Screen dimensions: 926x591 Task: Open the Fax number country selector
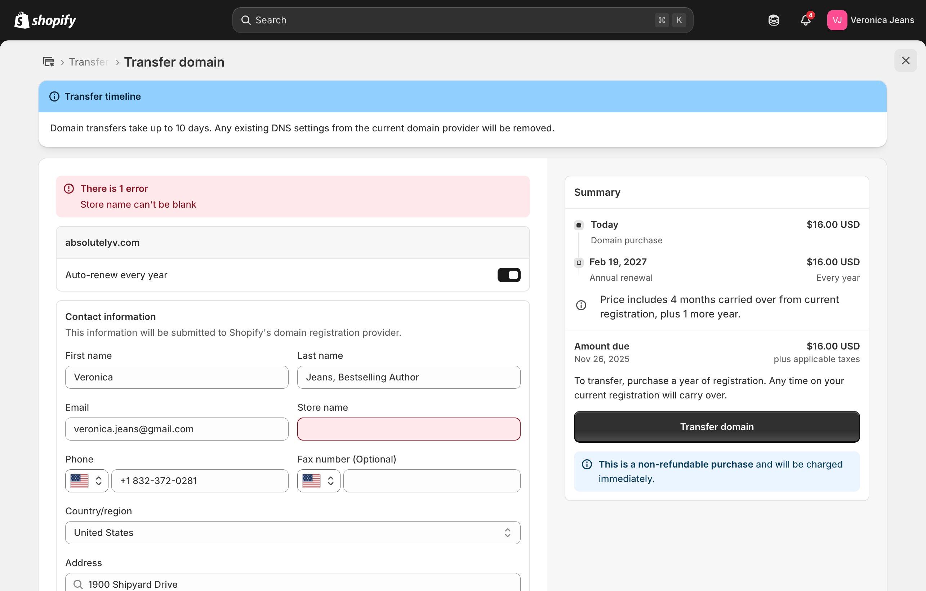coord(319,481)
